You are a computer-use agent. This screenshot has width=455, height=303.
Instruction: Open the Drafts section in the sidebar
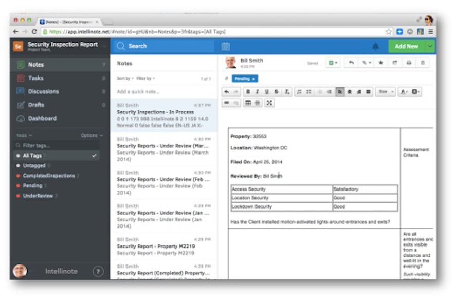(60, 105)
